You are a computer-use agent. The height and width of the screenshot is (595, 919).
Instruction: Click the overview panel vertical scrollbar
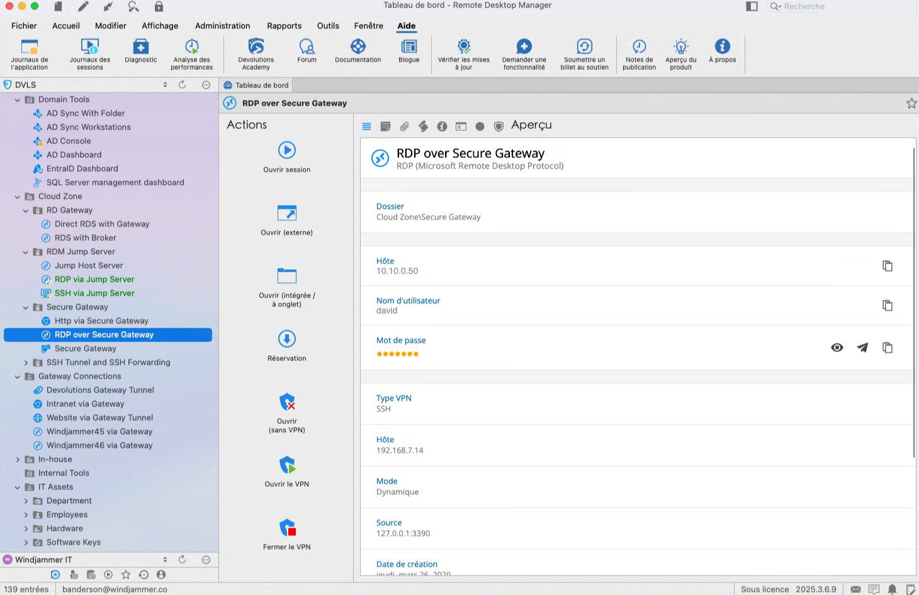tap(913, 302)
